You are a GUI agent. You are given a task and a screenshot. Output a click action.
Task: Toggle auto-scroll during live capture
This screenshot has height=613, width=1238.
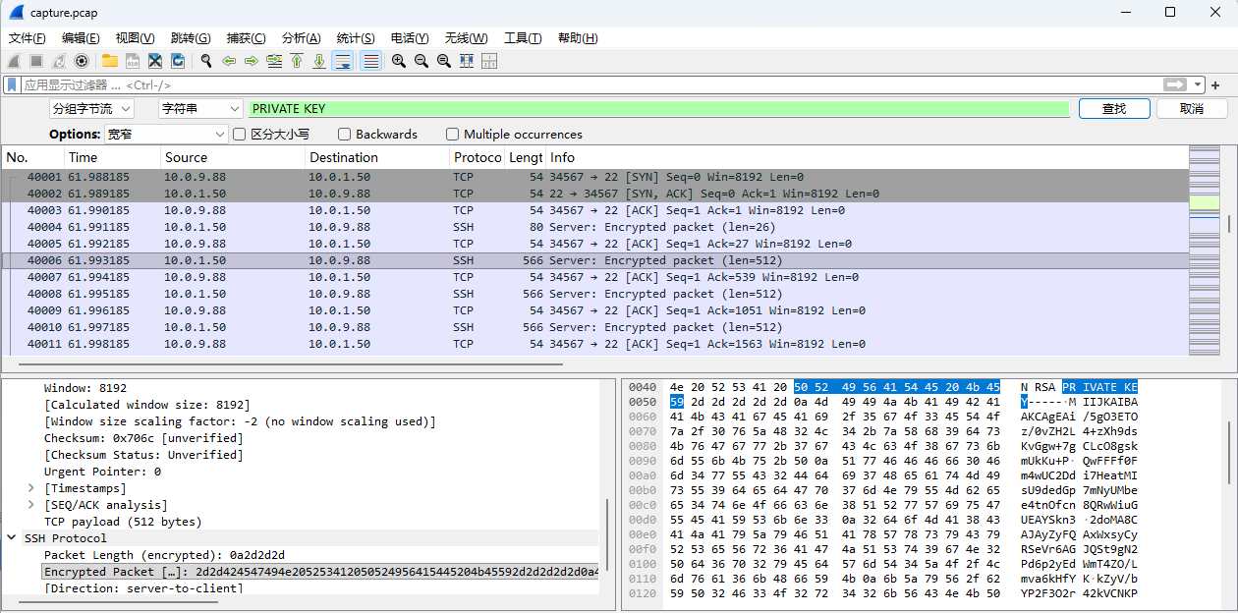342,61
